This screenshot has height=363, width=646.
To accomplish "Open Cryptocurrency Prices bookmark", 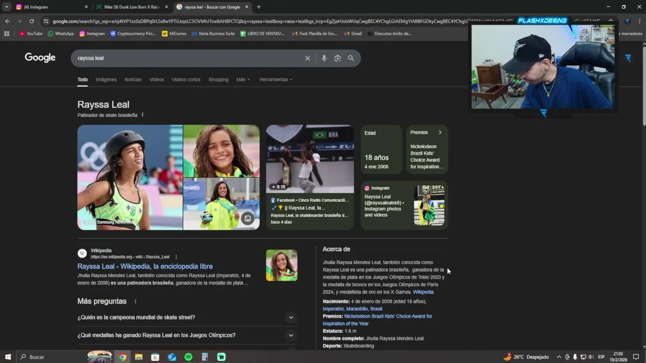I will pyautogui.click(x=133, y=34).
